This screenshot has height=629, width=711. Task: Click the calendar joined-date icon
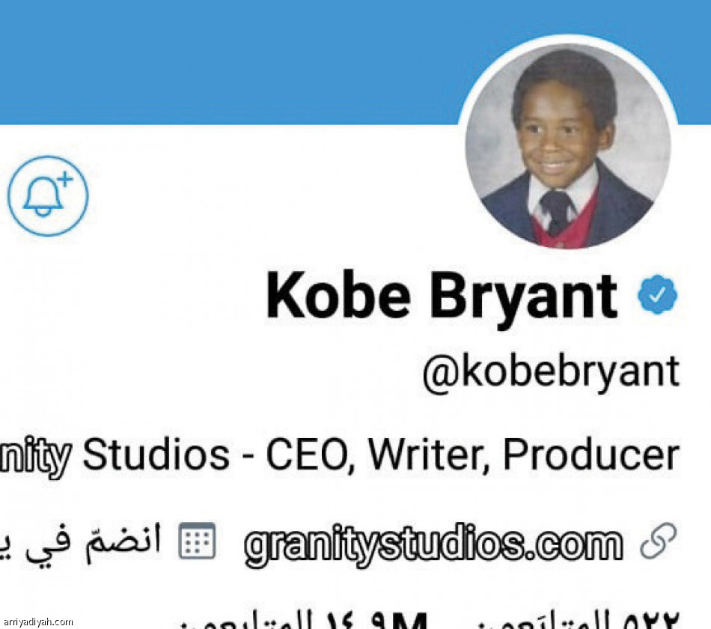click(x=196, y=540)
